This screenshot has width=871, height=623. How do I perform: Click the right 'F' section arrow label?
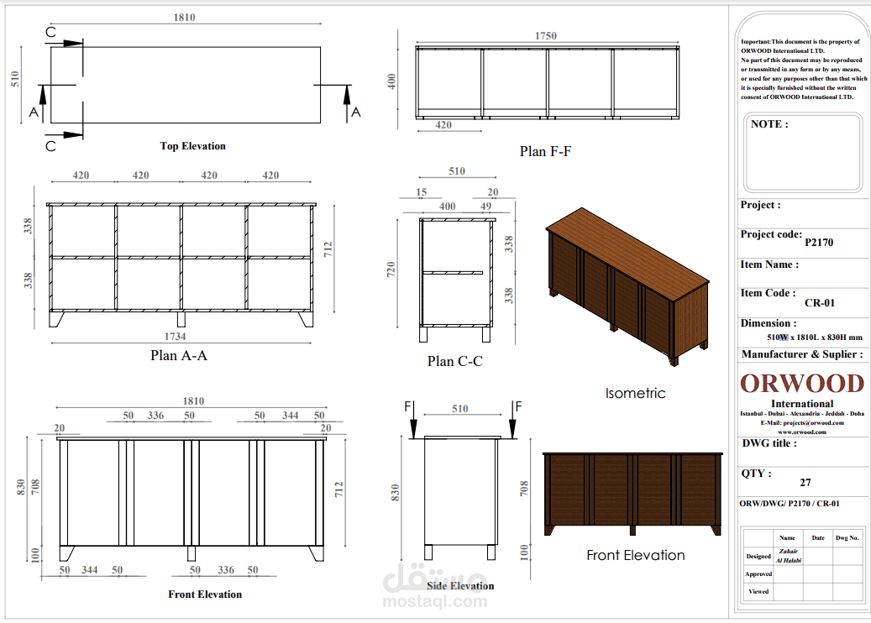(x=518, y=406)
